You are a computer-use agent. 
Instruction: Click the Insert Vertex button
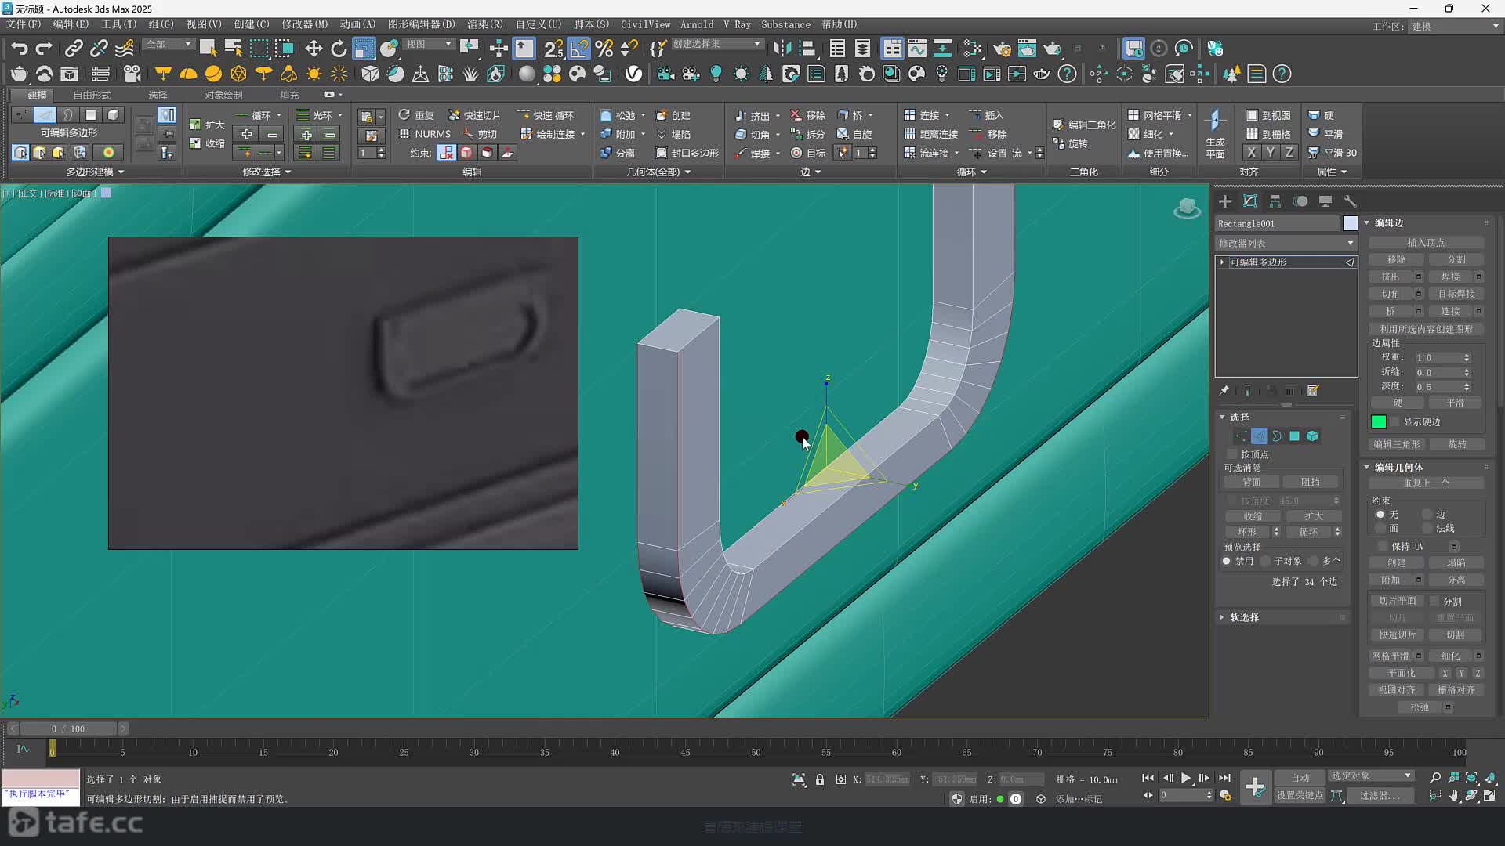1426,243
